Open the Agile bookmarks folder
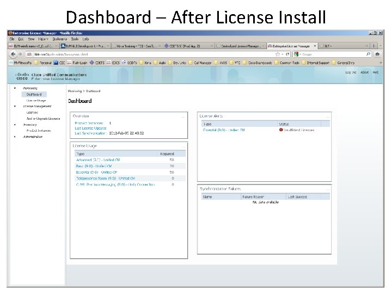The width and height of the screenshot is (392, 294). 160,63
